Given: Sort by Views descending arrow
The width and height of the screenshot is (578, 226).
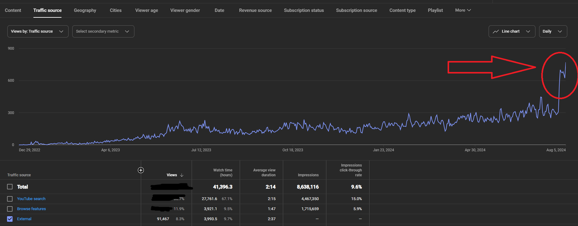Looking at the screenshot, I should 182,175.
